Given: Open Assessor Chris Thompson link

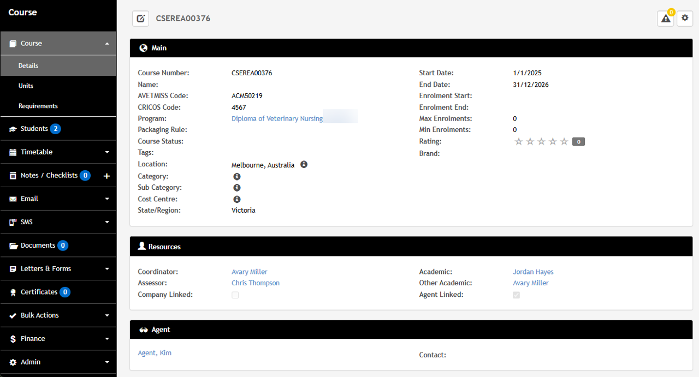Looking at the screenshot, I should pos(256,283).
